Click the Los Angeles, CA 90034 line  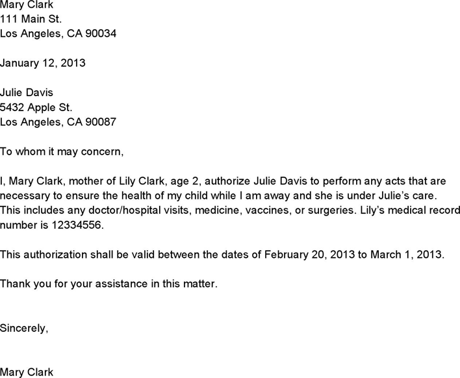pos(58,34)
